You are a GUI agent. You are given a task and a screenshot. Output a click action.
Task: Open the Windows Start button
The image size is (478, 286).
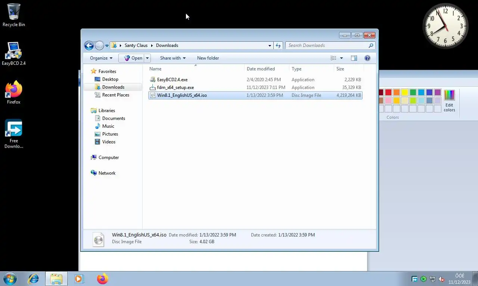tap(10, 279)
